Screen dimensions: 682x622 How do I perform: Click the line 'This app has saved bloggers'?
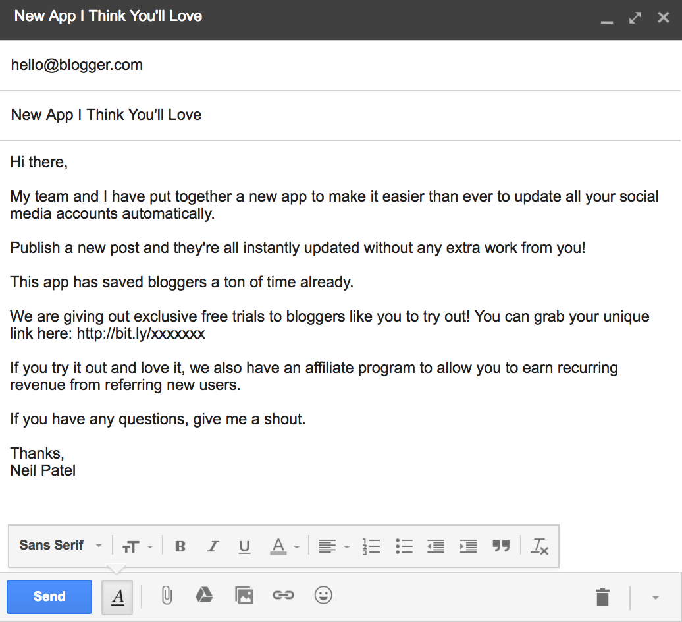click(x=182, y=283)
